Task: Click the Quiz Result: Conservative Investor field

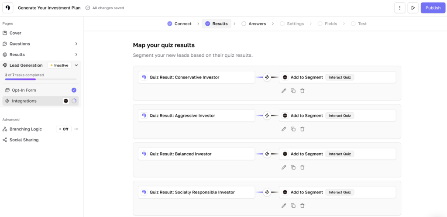Action: 196,77
